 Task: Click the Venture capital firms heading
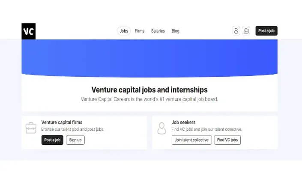(62, 122)
